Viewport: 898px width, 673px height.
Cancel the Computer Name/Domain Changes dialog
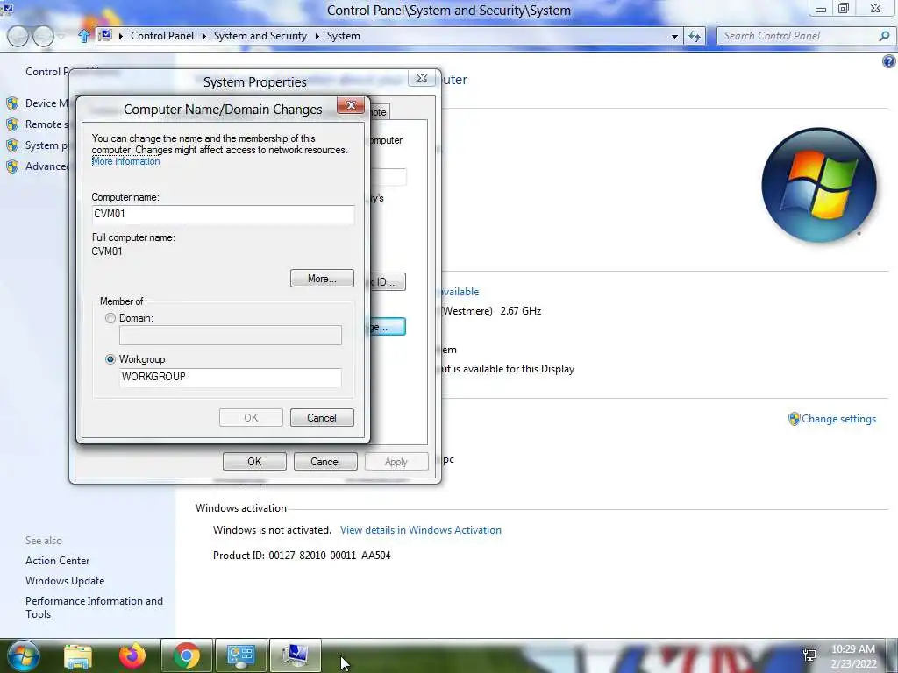pos(322,418)
